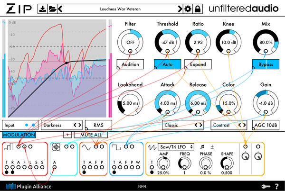Select previous Darkness theme with left chevron
Image resolution: width=285 pixels, height=191 pixels.
[x=75, y=125]
